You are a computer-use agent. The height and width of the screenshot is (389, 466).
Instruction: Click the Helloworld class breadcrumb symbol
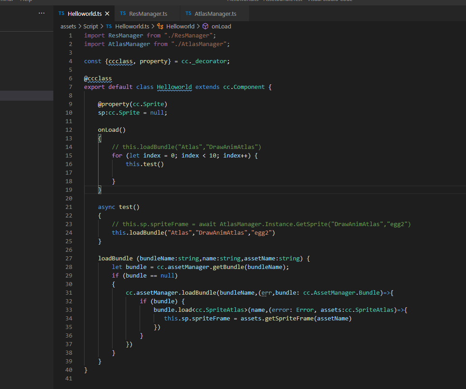click(x=180, y=27)
